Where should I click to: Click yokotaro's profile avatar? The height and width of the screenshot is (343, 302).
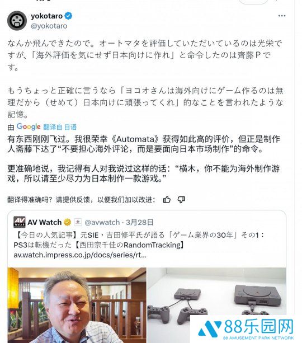[17, 21]
